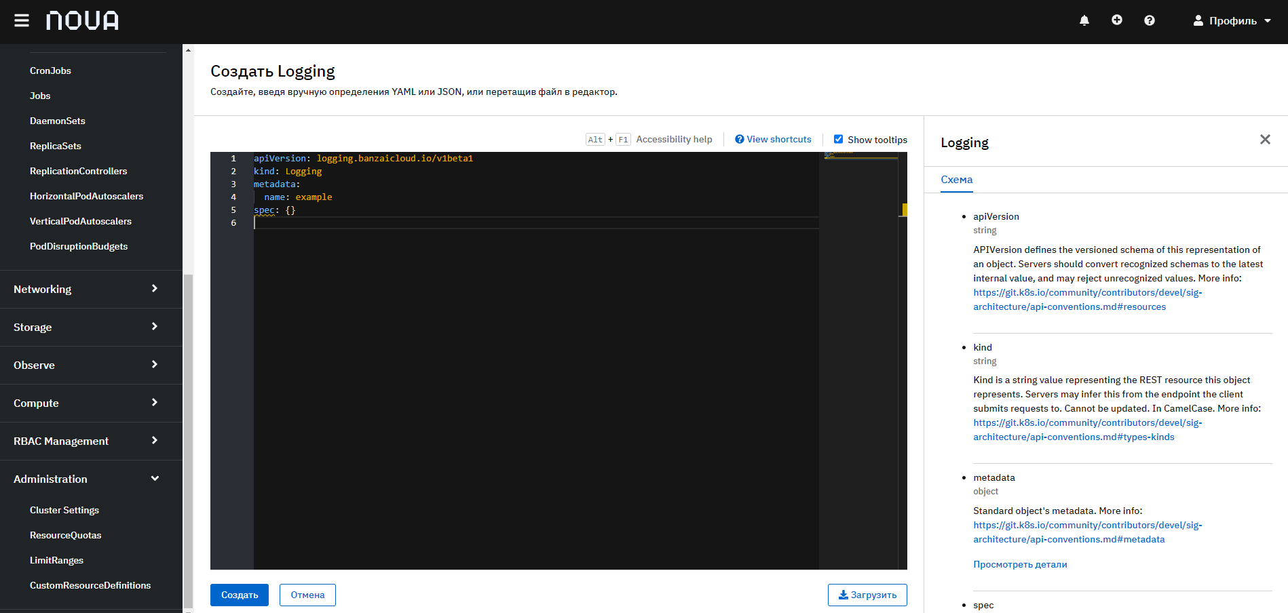
Task: Click 'spec: {}' line in editor
Action: tap(275, 210)
